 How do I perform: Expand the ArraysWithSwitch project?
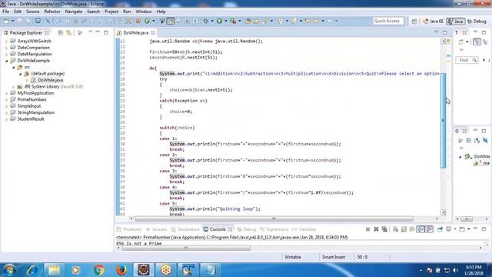[6, 41]
